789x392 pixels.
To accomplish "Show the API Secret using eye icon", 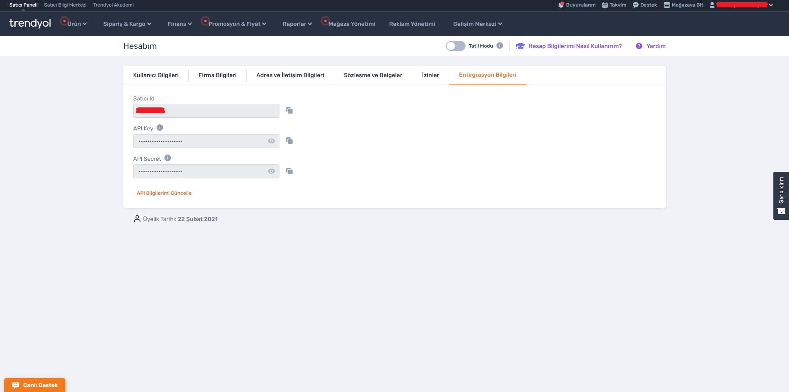I will [x=271, y=171].
